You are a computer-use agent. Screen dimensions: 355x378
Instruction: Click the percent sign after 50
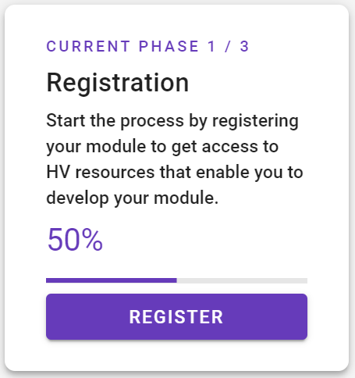pyautogui.click(x=94, y=240)
